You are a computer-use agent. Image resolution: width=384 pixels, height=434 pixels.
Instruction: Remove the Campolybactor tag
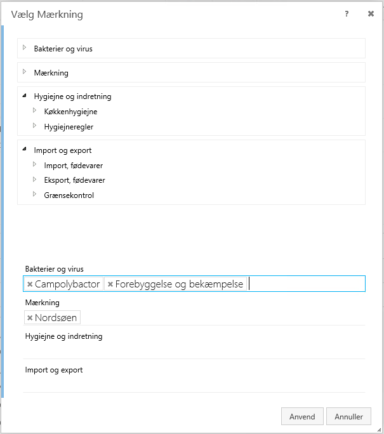[30, 285]
